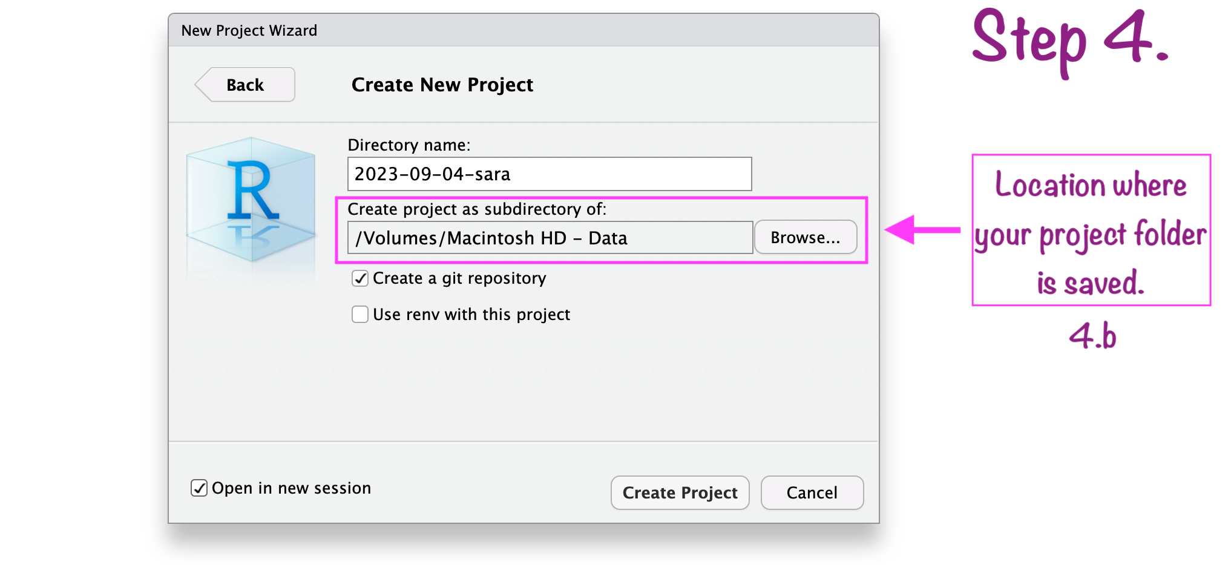The image size is (1231, 565).
Task: Uncheck the Create a git repository checkbox
Action: tap(360, 278)
